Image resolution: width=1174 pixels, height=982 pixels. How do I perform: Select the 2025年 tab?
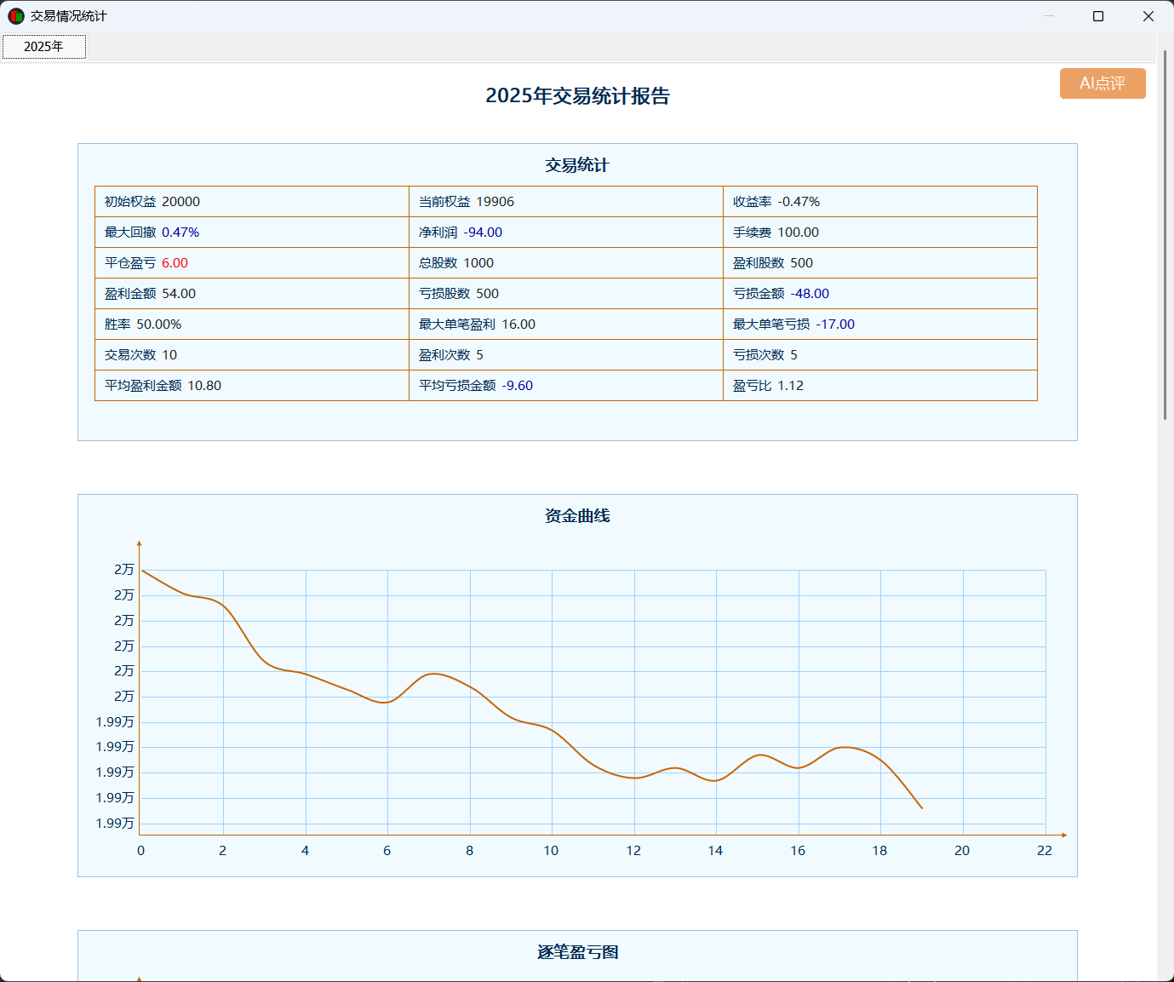tap(43, 47)
